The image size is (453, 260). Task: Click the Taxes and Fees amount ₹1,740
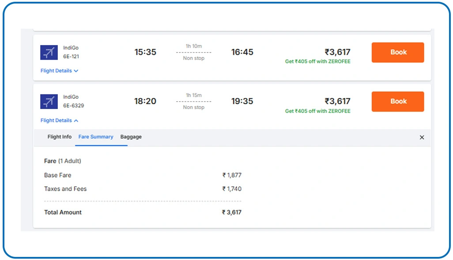point(231,189)
